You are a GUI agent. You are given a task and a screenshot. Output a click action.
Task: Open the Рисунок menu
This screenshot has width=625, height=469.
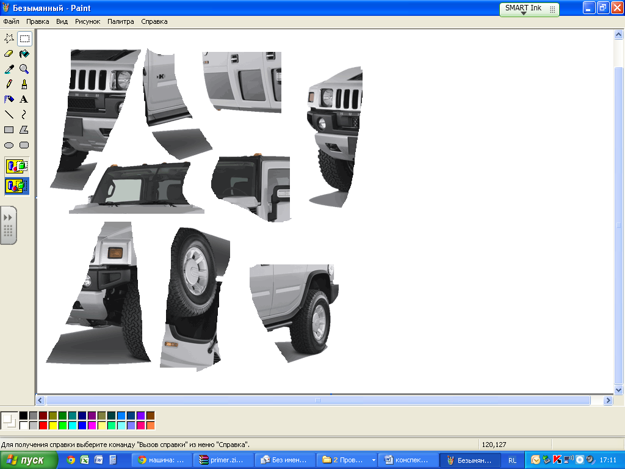87,21
